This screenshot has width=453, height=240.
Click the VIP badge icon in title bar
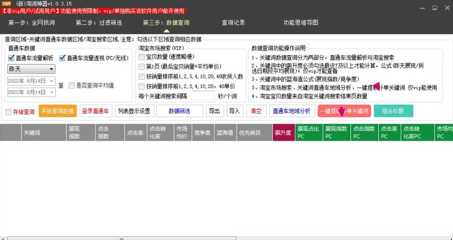pos(6,4)
